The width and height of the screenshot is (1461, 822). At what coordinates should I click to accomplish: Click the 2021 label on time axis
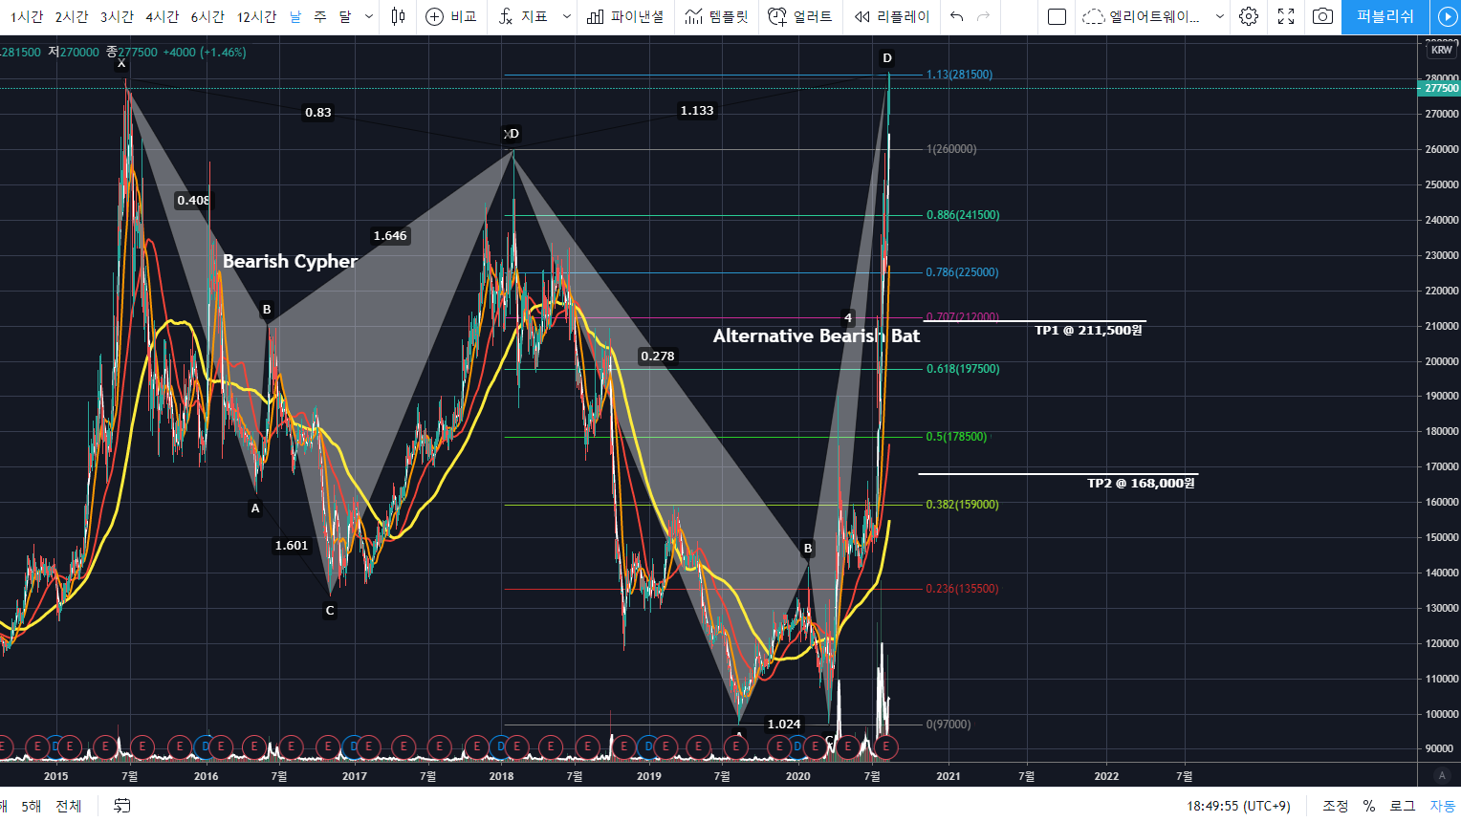(949, 776)
